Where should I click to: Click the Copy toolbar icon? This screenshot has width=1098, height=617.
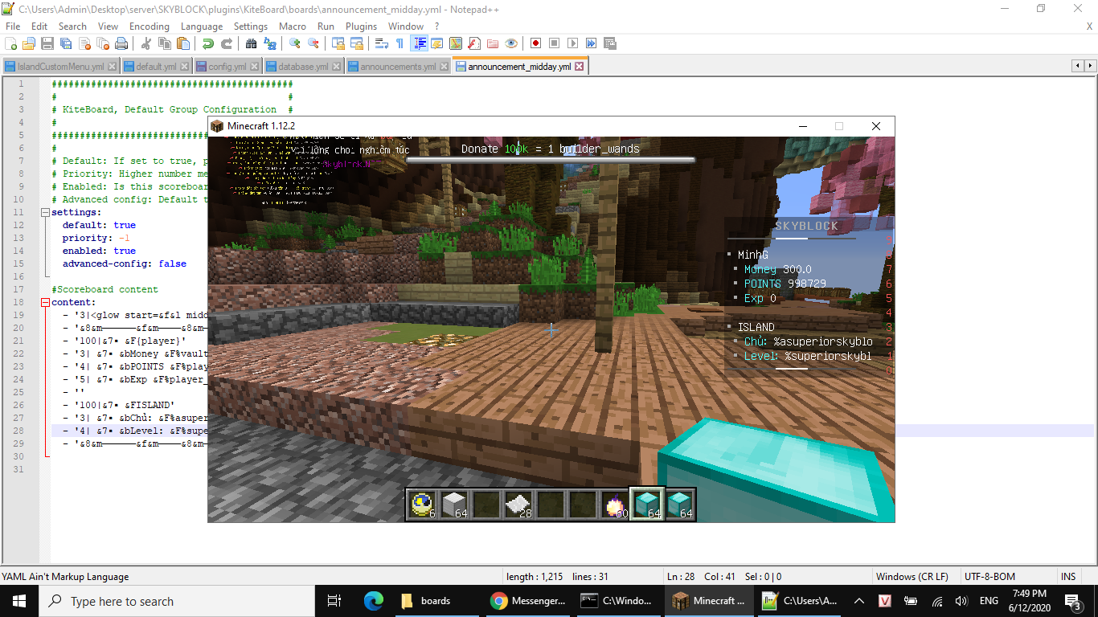pyautogui.click(x=164, y=43)
